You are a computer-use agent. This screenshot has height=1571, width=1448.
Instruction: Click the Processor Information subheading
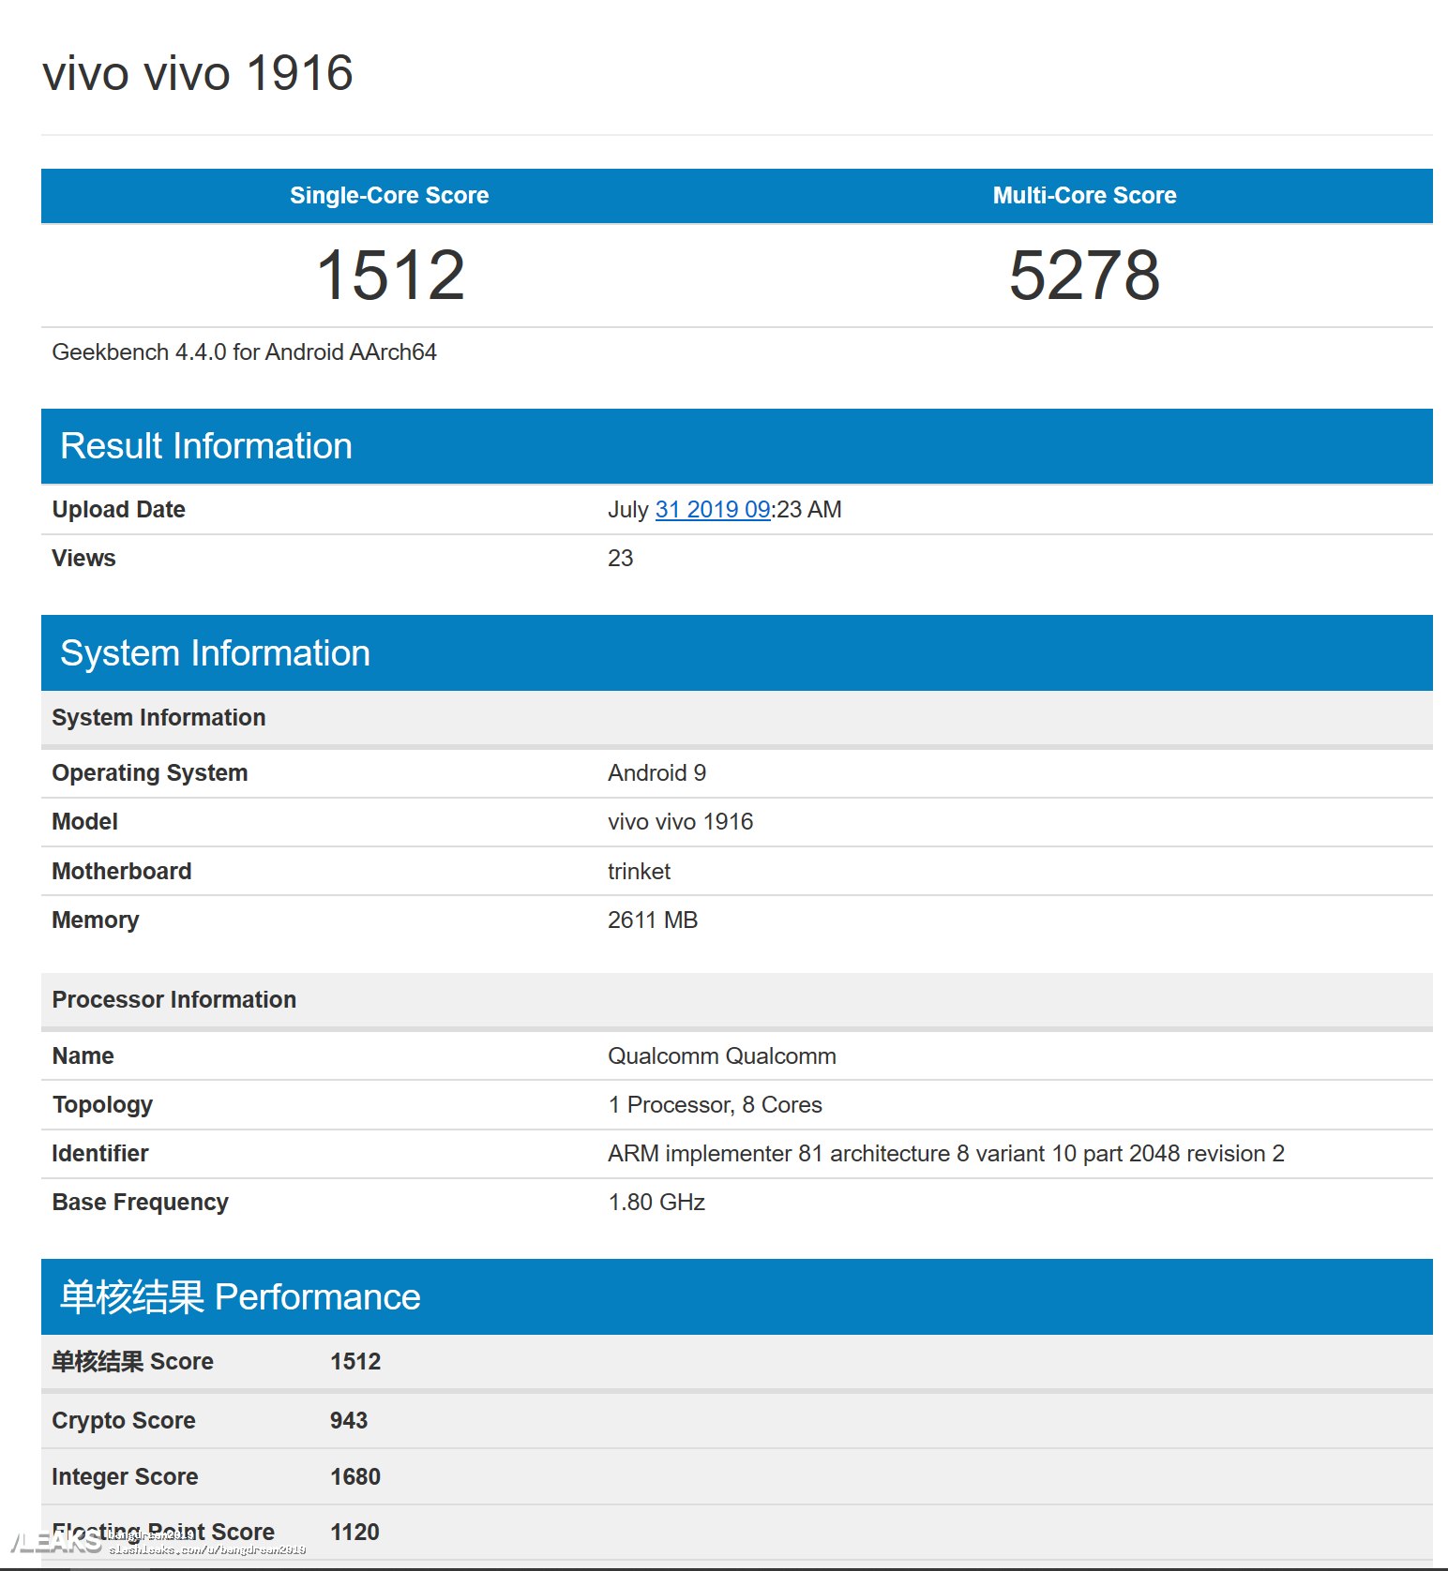coord(174,1000)
